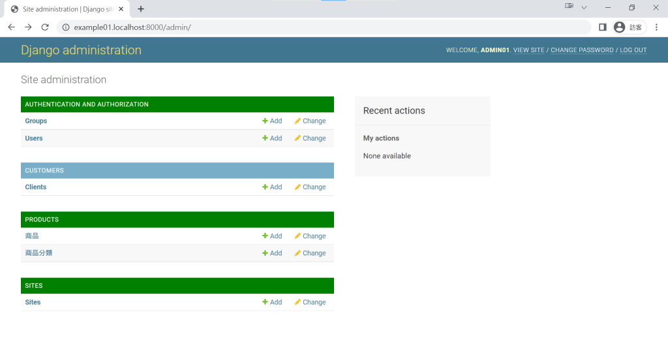Open the Users model link

tap(34, 138)
